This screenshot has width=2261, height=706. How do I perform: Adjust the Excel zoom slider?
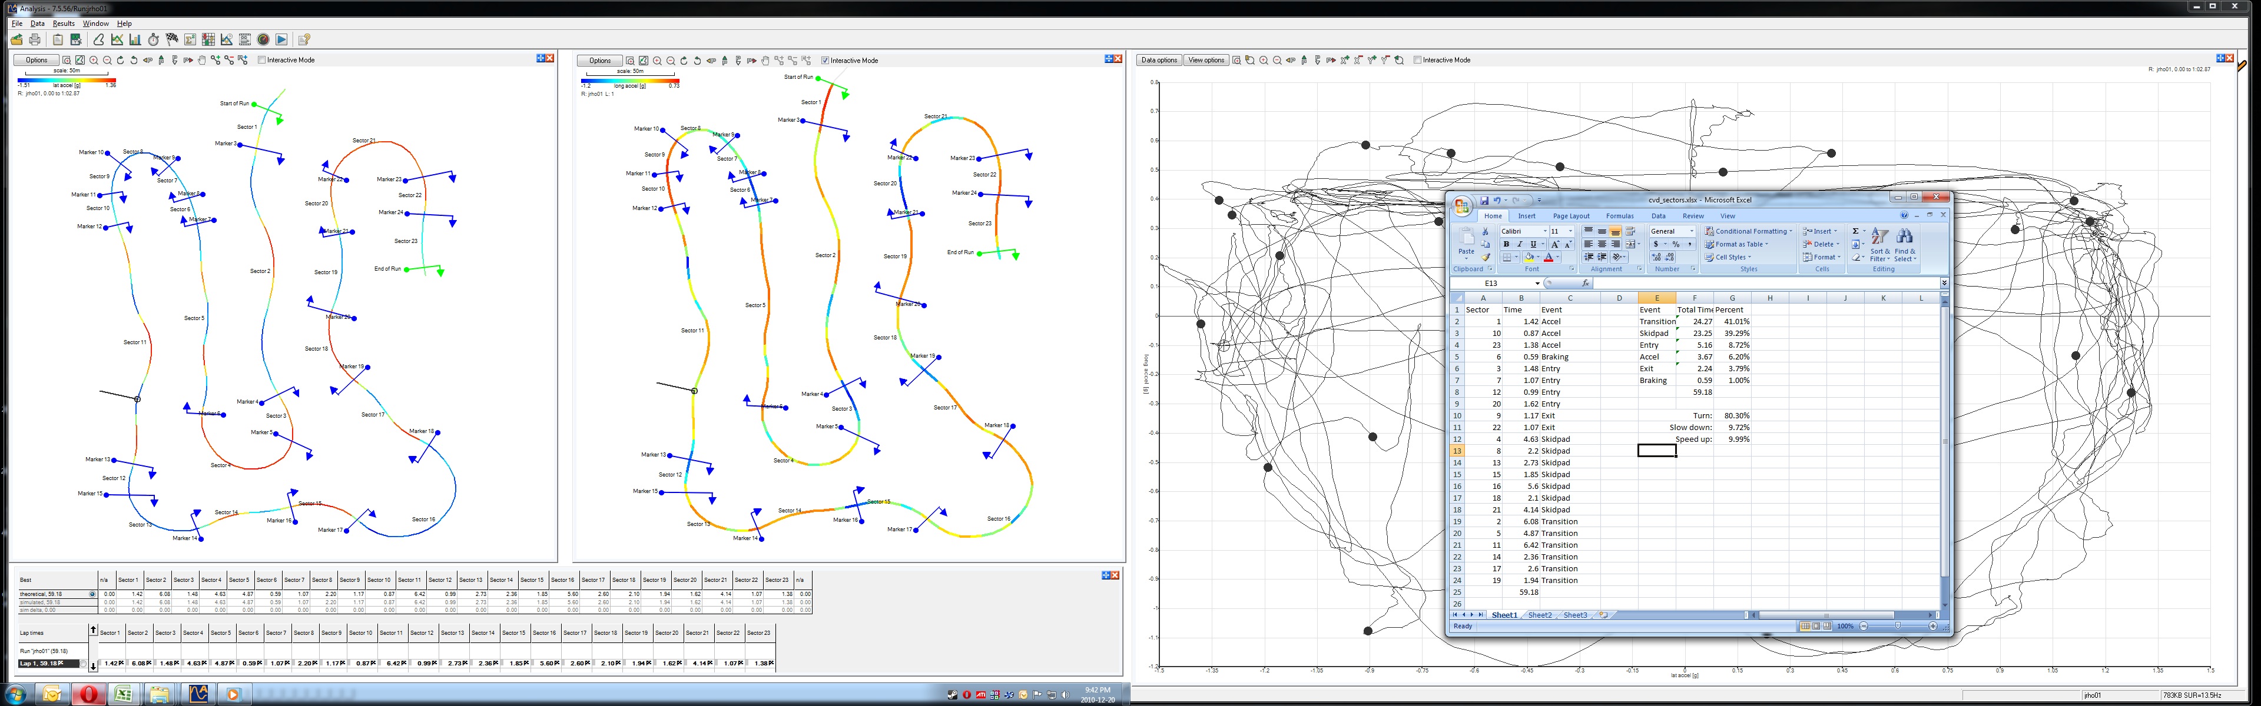[1898, 626]
